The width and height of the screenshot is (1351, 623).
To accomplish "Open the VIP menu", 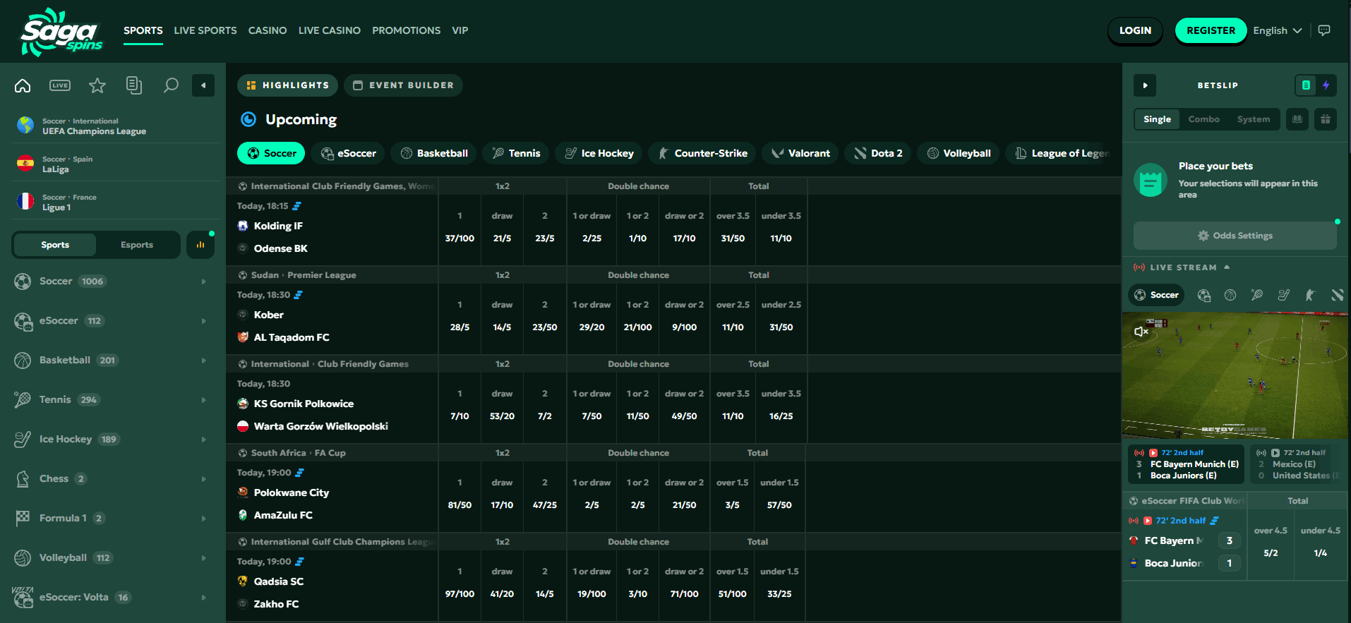I will click(460, 30).
